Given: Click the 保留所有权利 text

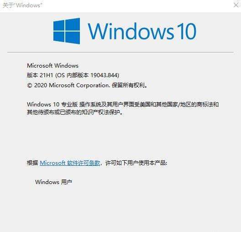Looking at the screenshot, I should pyautogui.click(x=128, y=85).
